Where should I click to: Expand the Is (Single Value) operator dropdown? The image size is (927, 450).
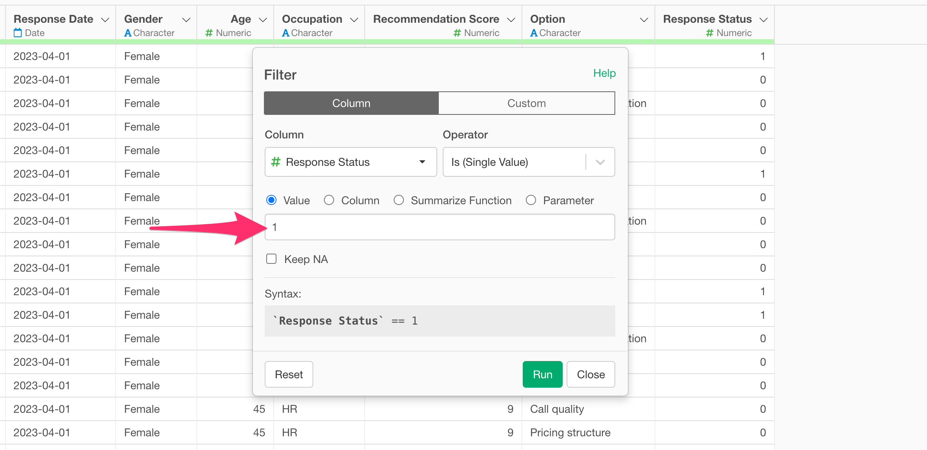click(x=600, y=162)
